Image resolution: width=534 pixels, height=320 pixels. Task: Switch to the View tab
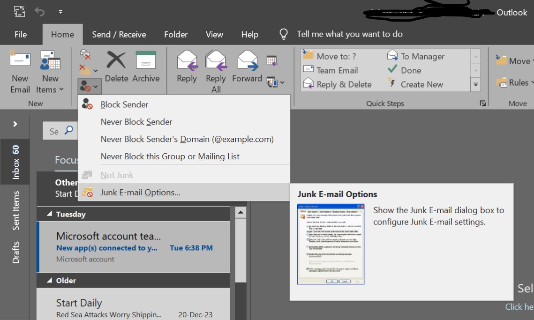pyautogui.click(x=214, y=34)
